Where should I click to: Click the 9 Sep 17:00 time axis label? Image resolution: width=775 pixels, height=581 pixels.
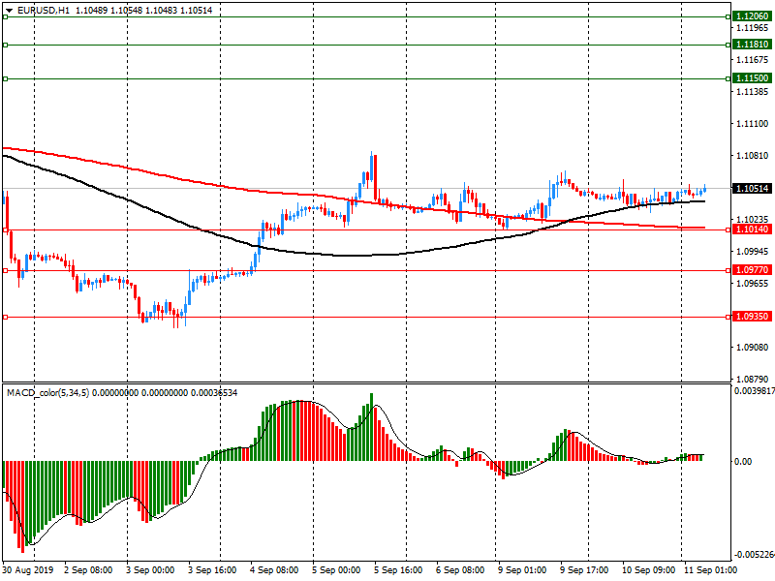coord(584,570)
